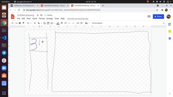173x97 pixels.
Task: Redo the last undone action
Action: coord(16,23)
